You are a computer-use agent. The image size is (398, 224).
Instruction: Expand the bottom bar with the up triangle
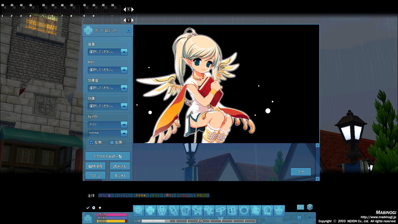click(x=310, y=218)
